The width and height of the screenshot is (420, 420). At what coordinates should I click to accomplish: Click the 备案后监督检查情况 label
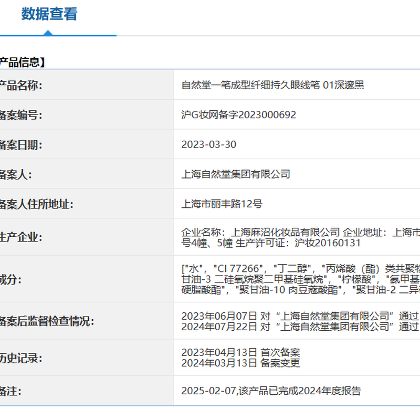(x=47, y=321)
